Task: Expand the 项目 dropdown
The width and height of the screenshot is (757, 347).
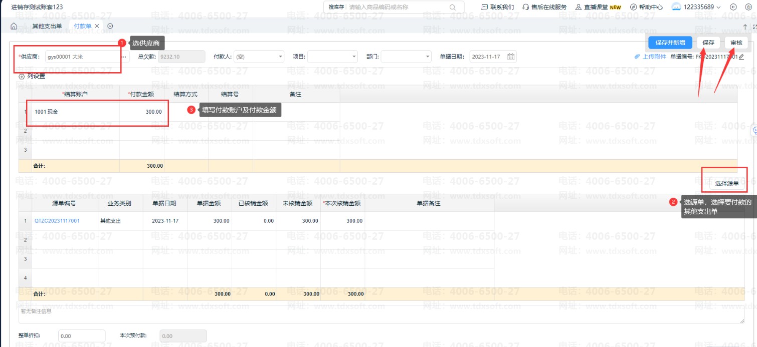Action: [x=354, y=57]
